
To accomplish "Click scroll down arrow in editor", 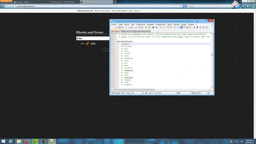I will pos(212,88).
